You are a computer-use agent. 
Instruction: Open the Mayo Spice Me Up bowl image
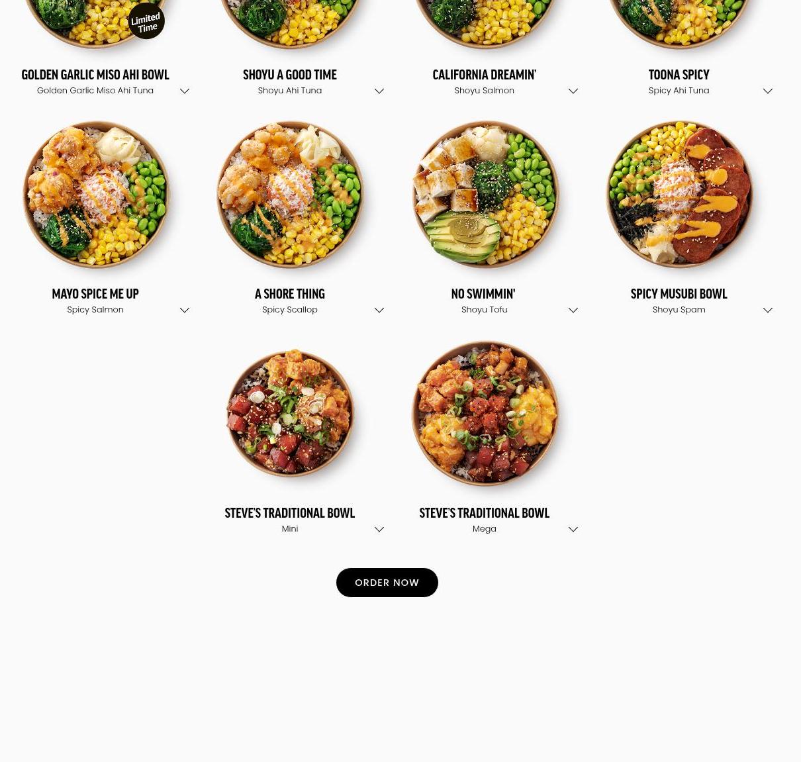click(97, 195)
